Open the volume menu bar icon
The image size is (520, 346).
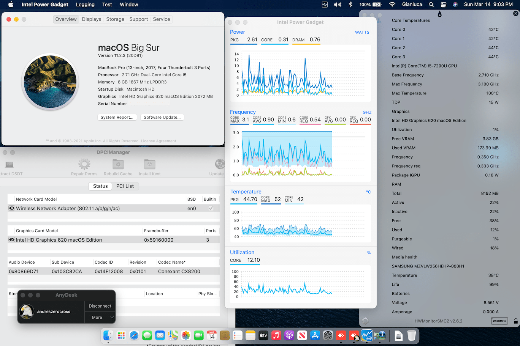coord(337,5)
